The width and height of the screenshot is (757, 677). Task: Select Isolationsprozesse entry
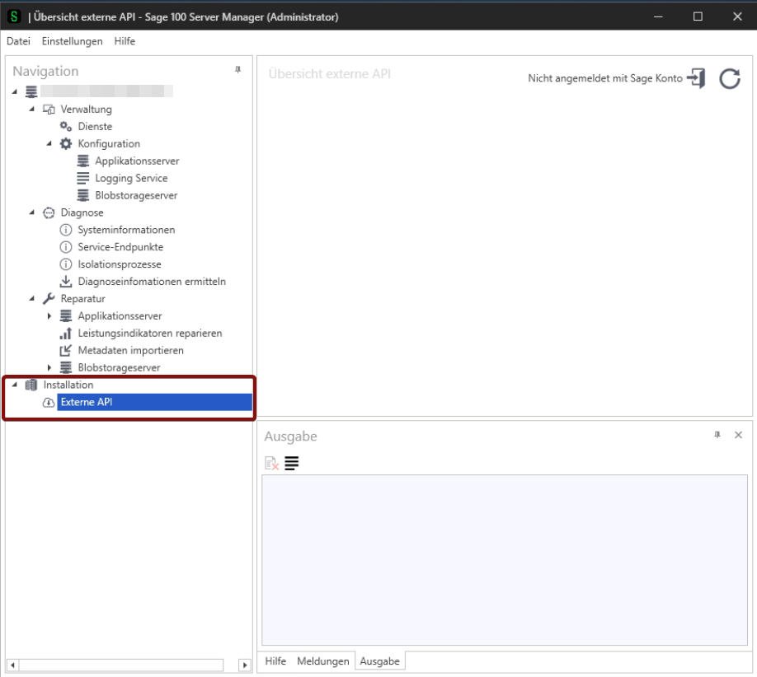(120, 264)
